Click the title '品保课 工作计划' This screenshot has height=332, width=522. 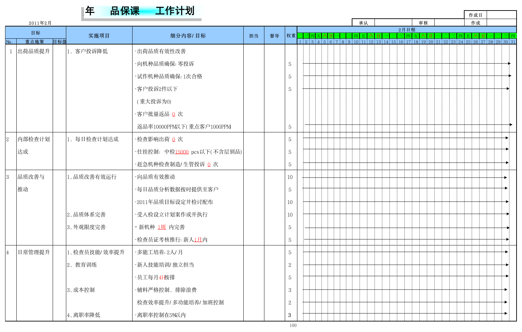tap(152, 11)
